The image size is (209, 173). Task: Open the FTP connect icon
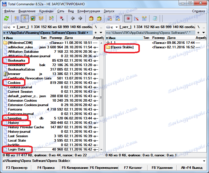coord(110,18)
